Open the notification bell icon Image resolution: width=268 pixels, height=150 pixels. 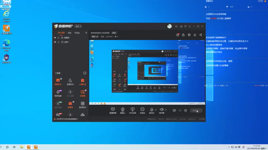[195, 35]
